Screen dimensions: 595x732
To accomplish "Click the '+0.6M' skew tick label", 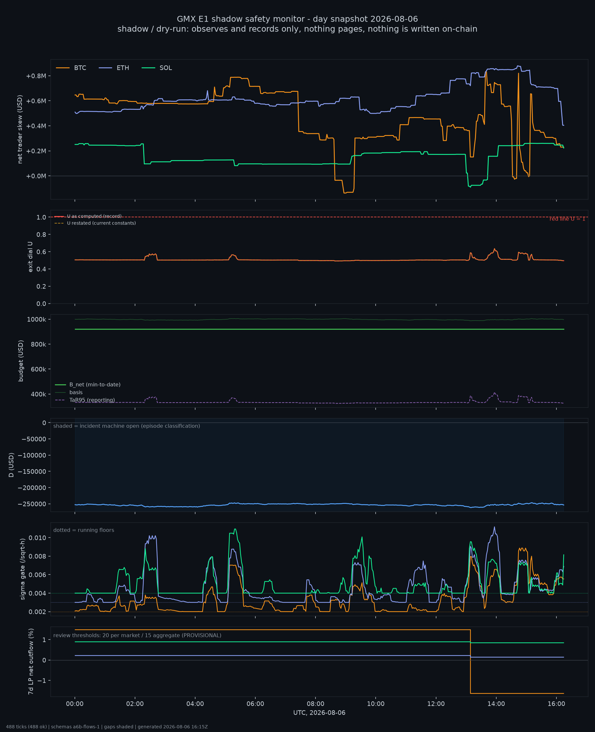I will pos(36,101).
